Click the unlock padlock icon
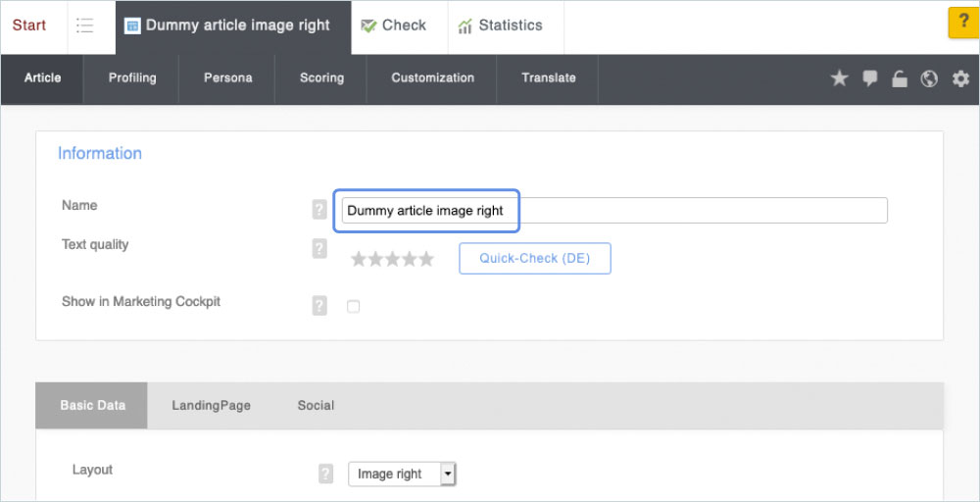Viewport: 980px width, 502px height. tap(900, 78)
